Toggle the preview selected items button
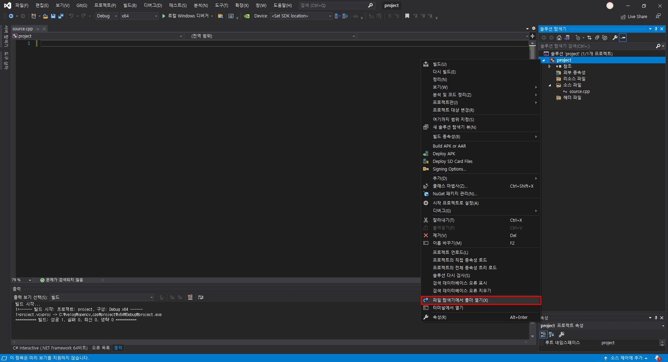Viewport: 668px width, 362px height. tap(623, 38)
